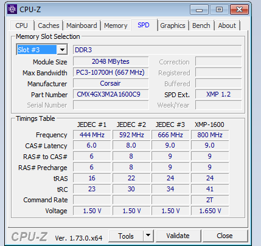Switch to the Bench tab

point(201,26)
